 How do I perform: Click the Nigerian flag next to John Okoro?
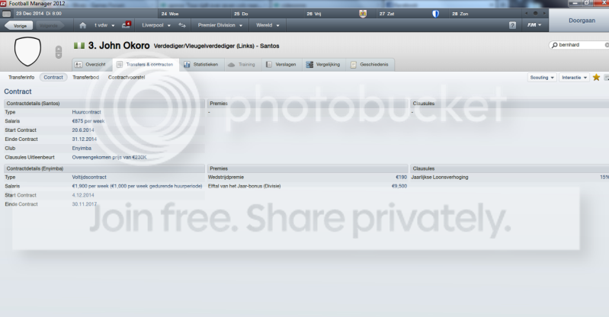(x=79, y=46)
